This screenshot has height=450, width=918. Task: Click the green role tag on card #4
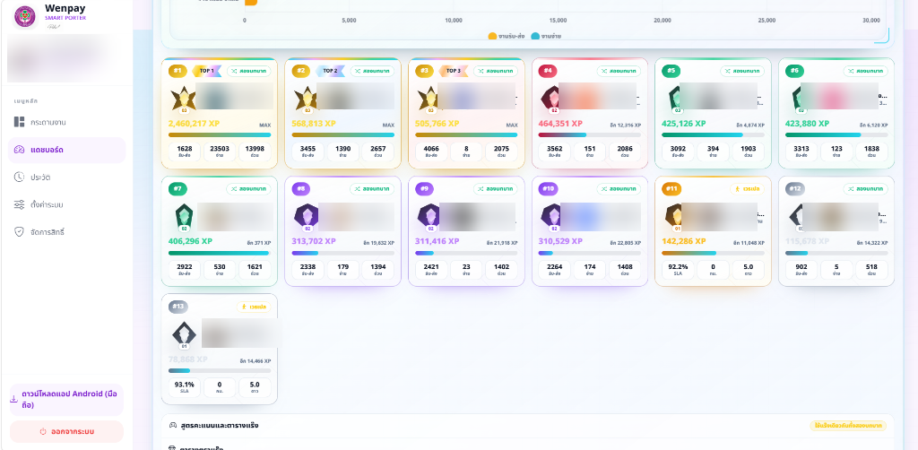[x=619, y=71]
